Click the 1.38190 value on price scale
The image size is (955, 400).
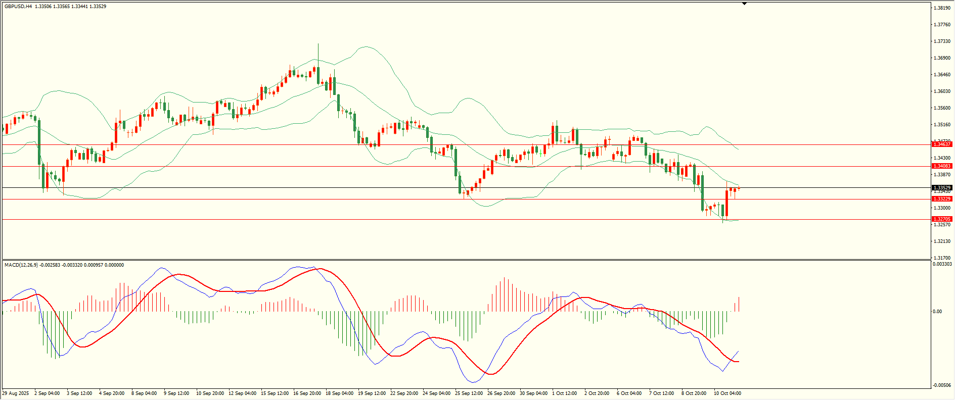coord(941,8)
